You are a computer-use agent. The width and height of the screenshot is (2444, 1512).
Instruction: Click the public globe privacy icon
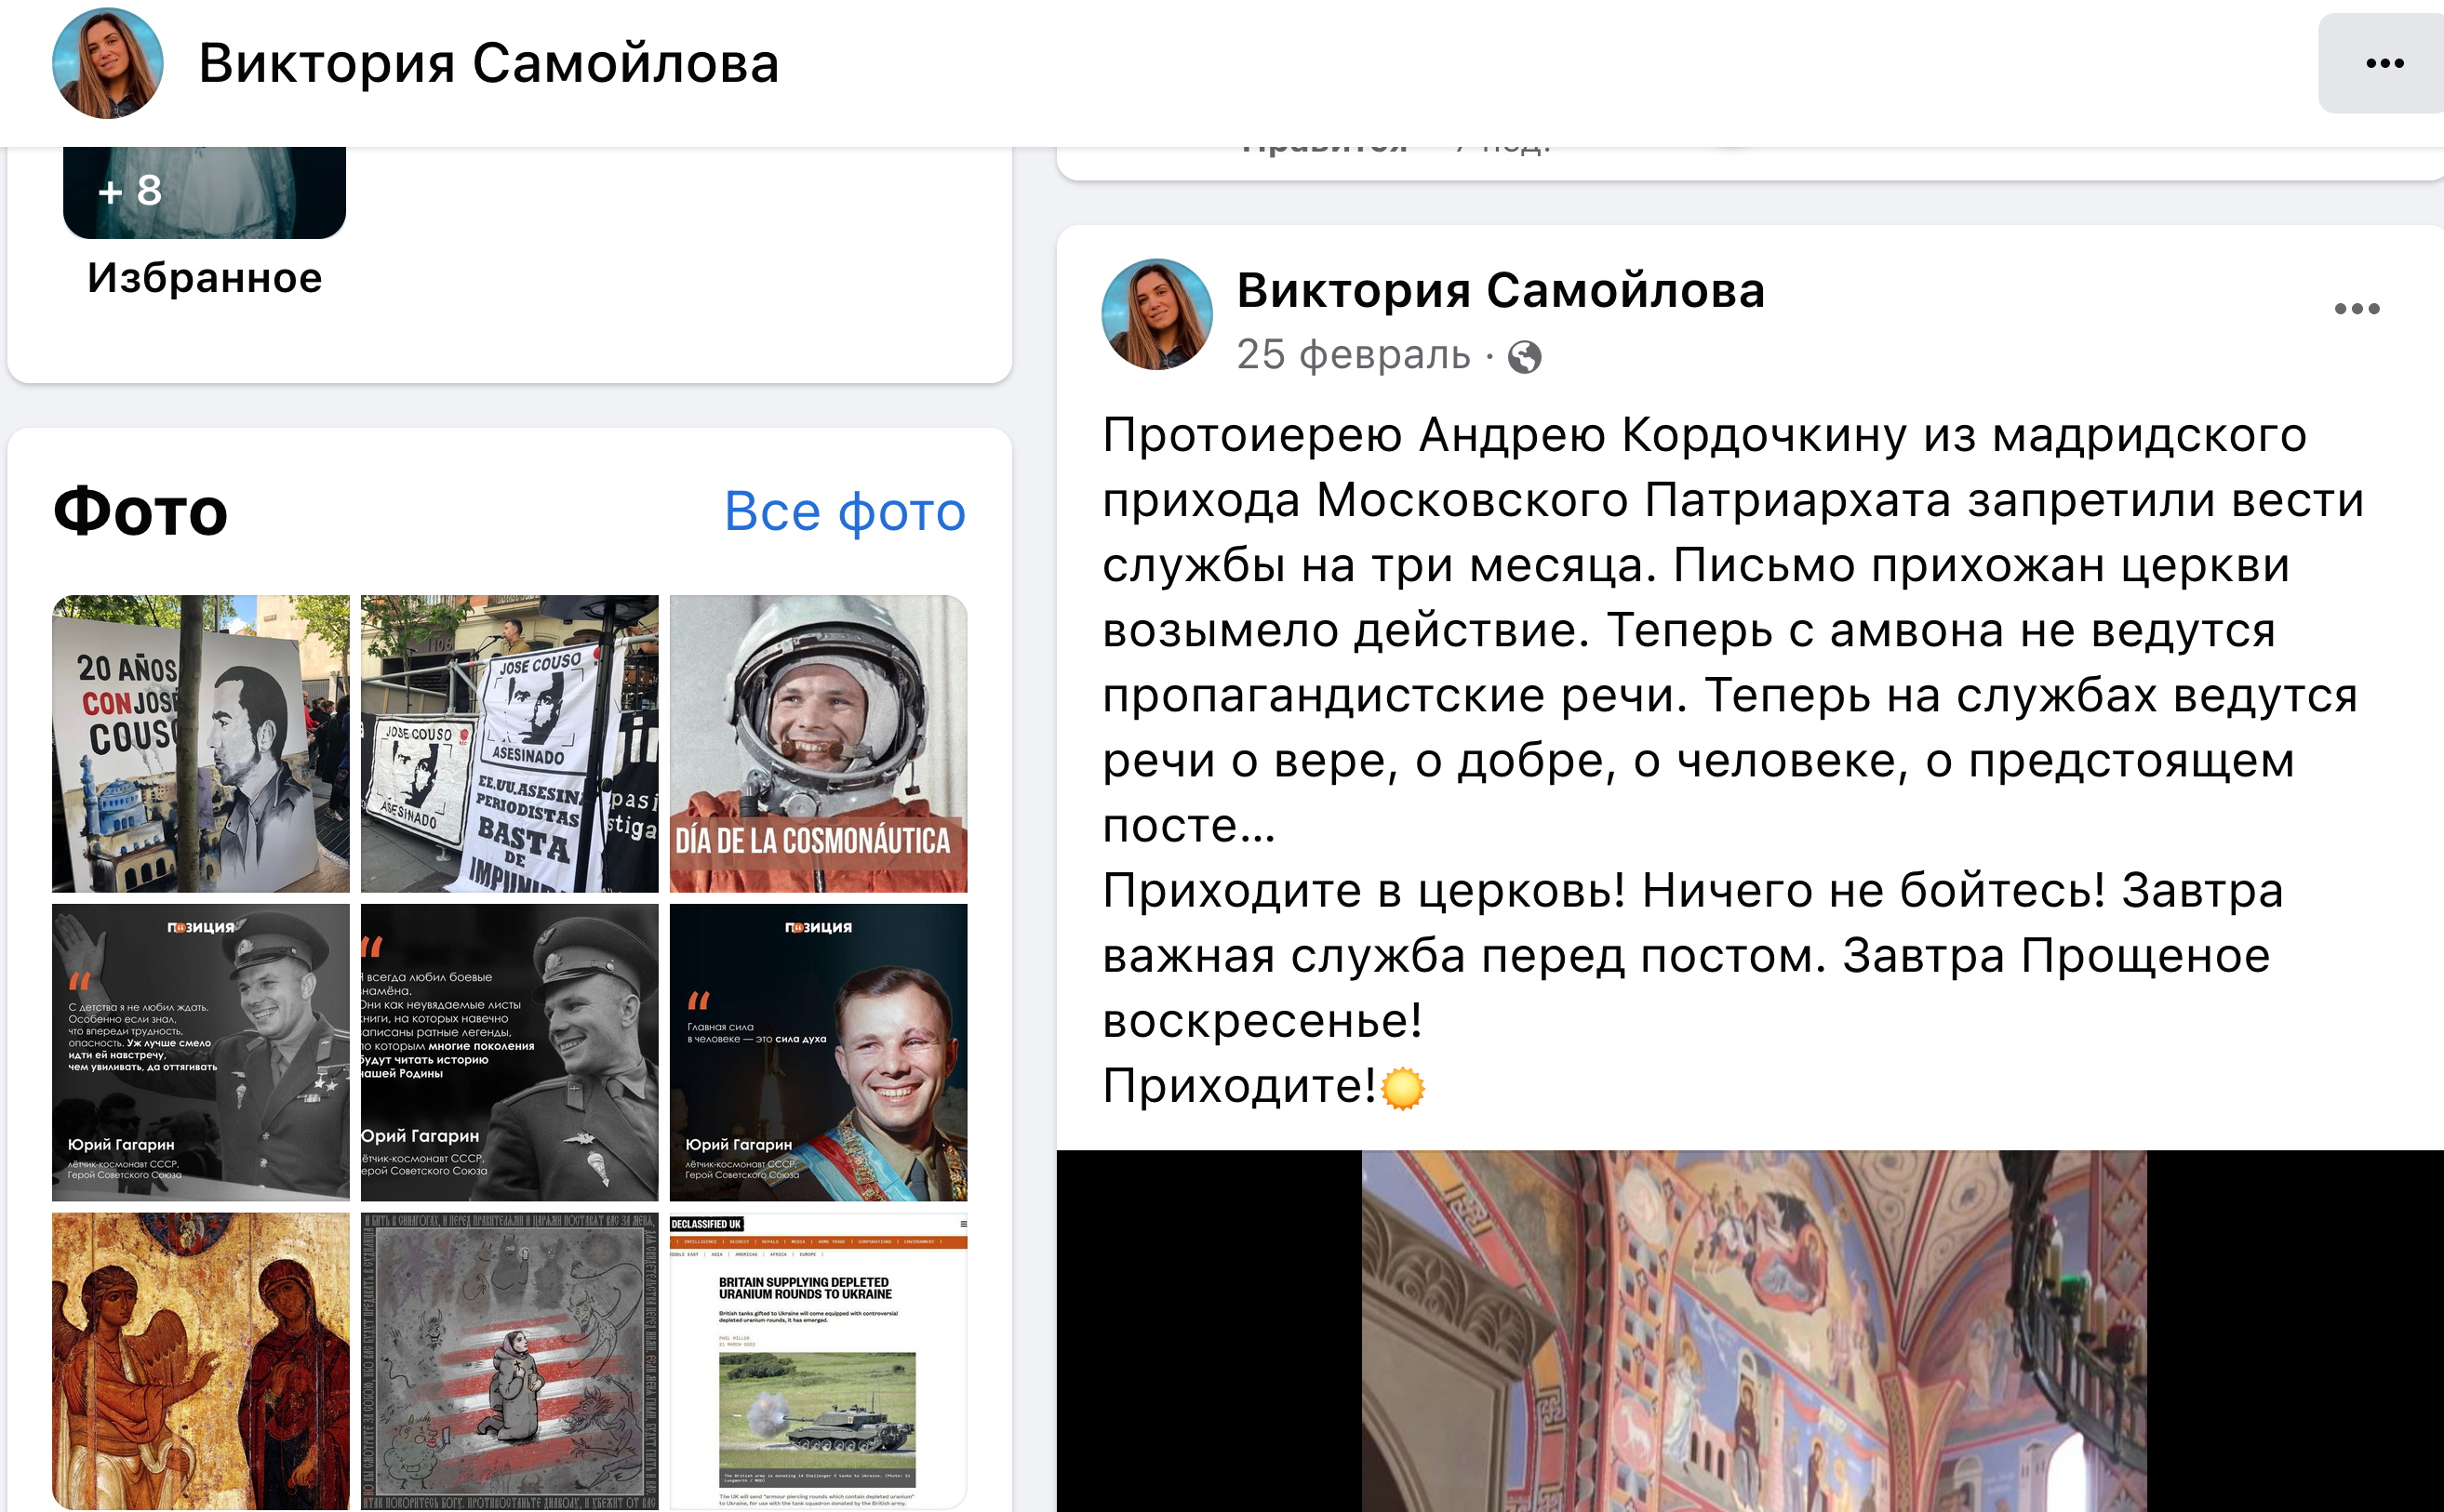coord(1524,357)
